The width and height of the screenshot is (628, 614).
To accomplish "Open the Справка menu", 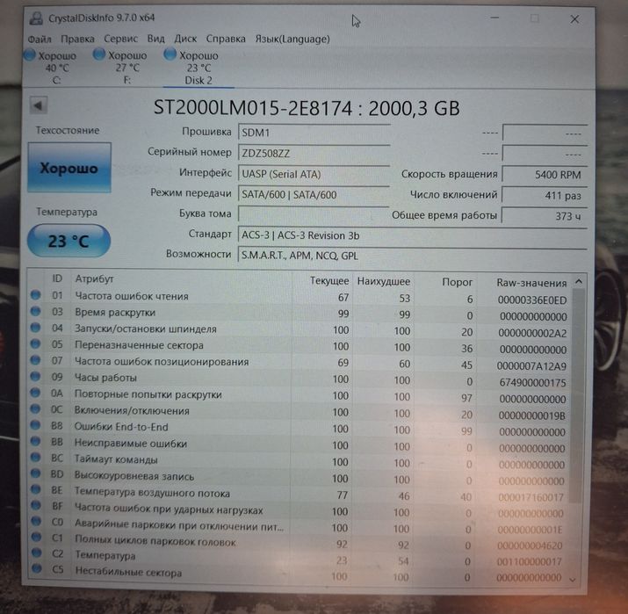I will pos(226,39).
